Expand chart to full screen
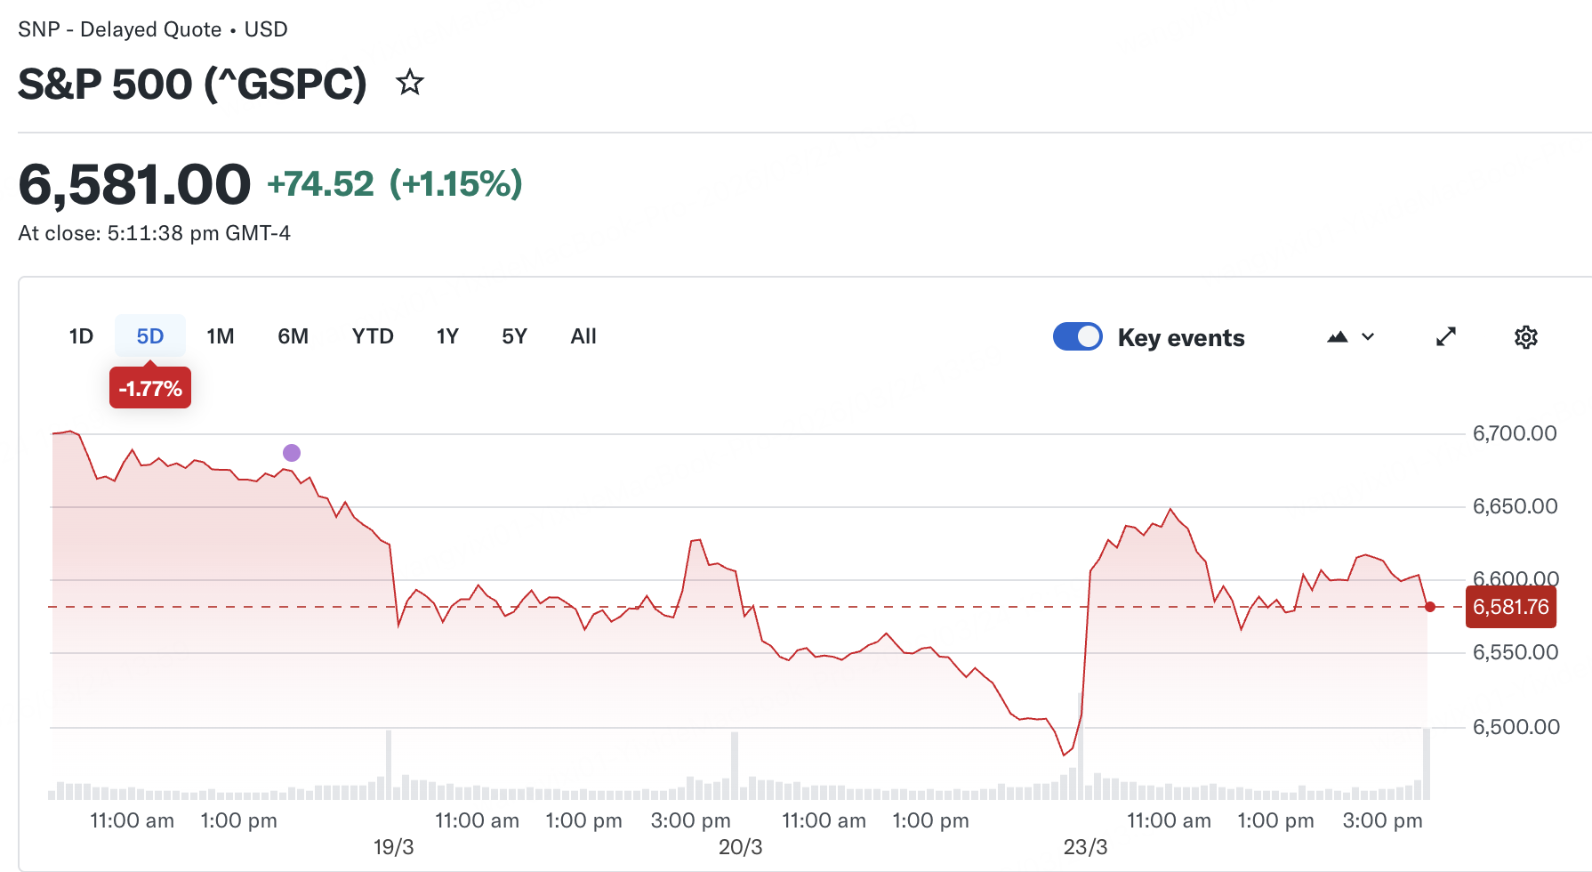This screenshot has height=872, width=1592. point(1446,337)
